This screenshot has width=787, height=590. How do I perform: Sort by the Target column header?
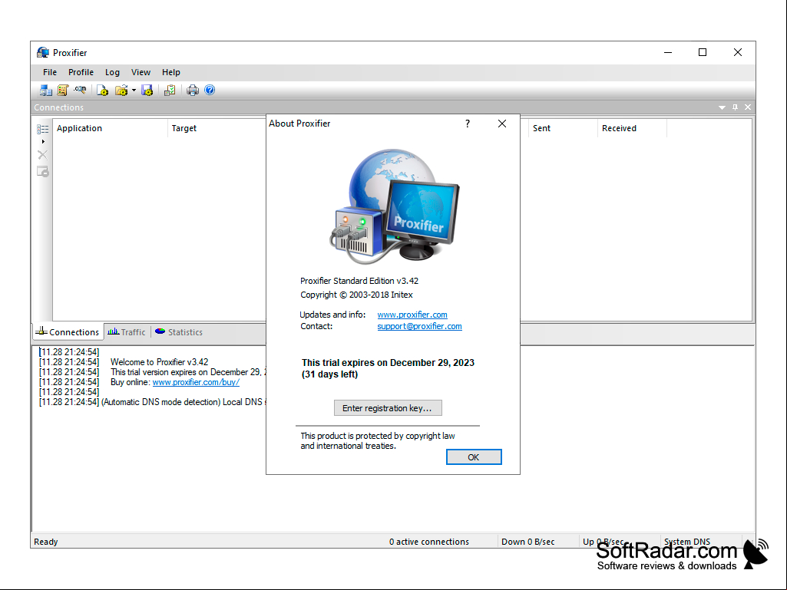(217, 128)
